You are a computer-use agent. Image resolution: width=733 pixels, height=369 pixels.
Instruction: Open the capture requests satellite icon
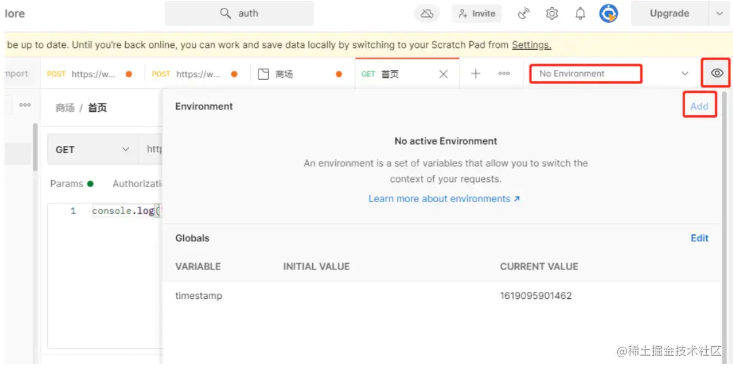point(524,14)
